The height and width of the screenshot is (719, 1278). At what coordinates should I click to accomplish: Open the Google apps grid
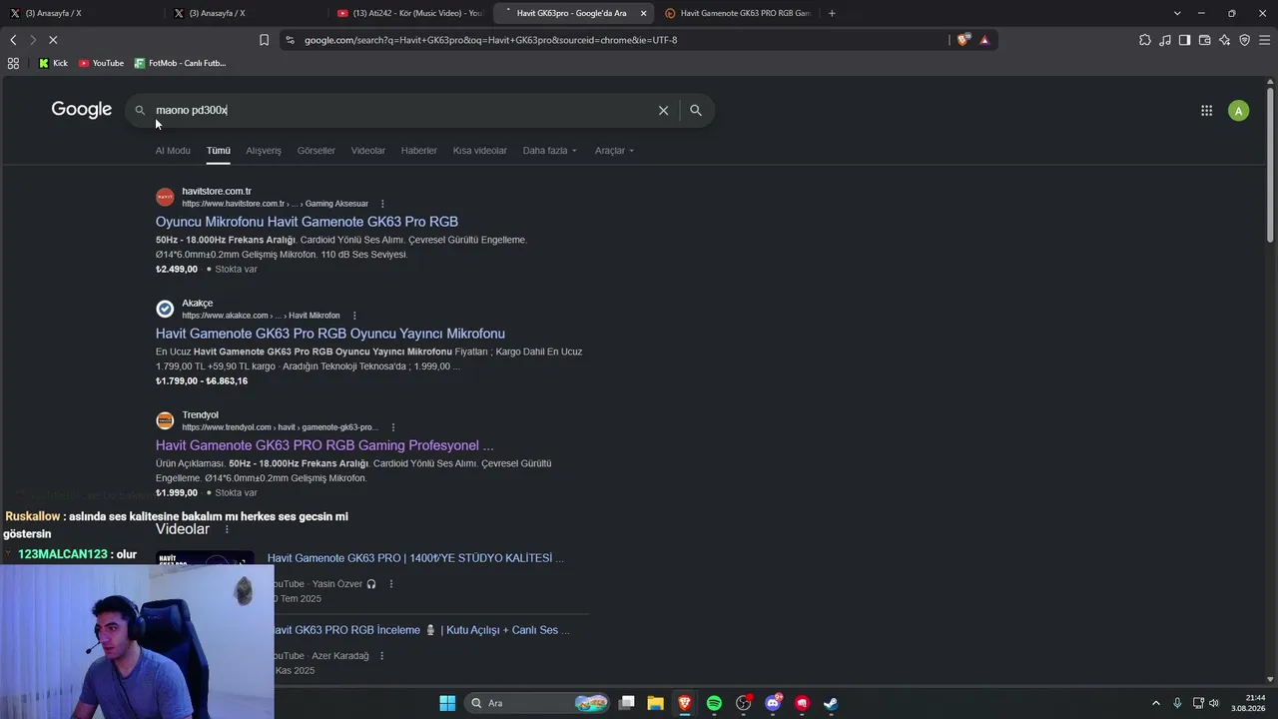coord(1206,111)
